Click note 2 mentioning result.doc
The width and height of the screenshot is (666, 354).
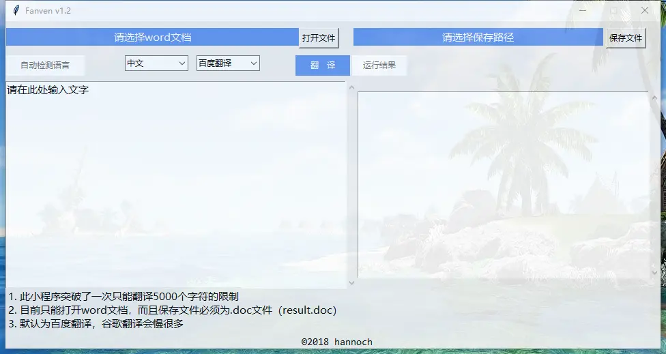[173, 310]
